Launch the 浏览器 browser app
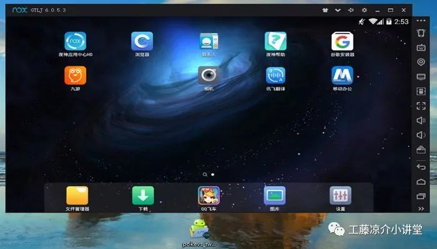Viewport: 437px width, 249px height. pyautogui.click(x=142, y=41)
